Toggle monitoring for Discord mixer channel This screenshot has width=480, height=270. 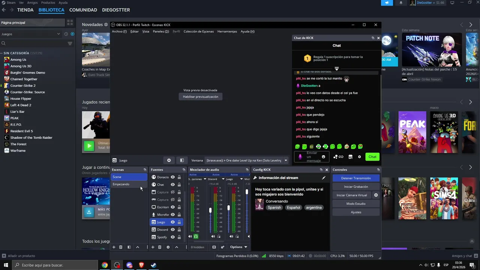[219, 236]
